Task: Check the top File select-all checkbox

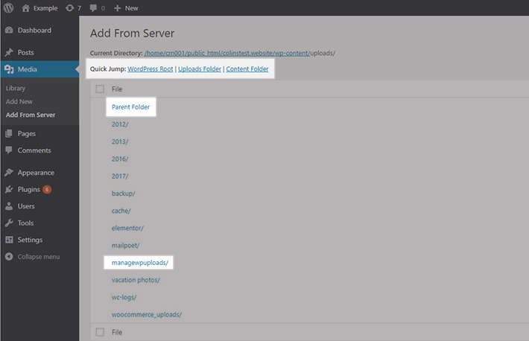Action: (100, 89)
